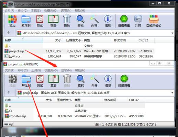This screenshot has width=178, height=137.
Task: Click Virus Scan (扫描病毒) in bitcoin-tricks window
Action: click(x=124, y=21)
